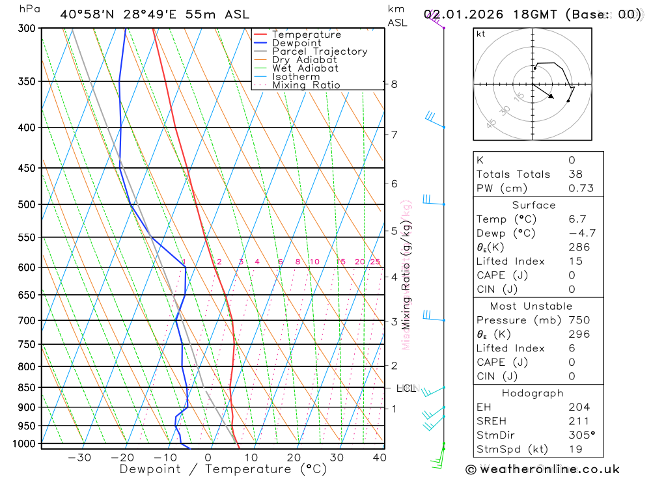Click the red Temperature legend line

point(261,35)
